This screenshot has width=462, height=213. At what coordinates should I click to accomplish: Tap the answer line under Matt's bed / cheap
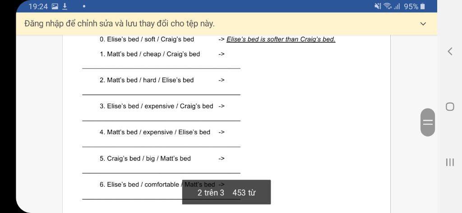161,68
